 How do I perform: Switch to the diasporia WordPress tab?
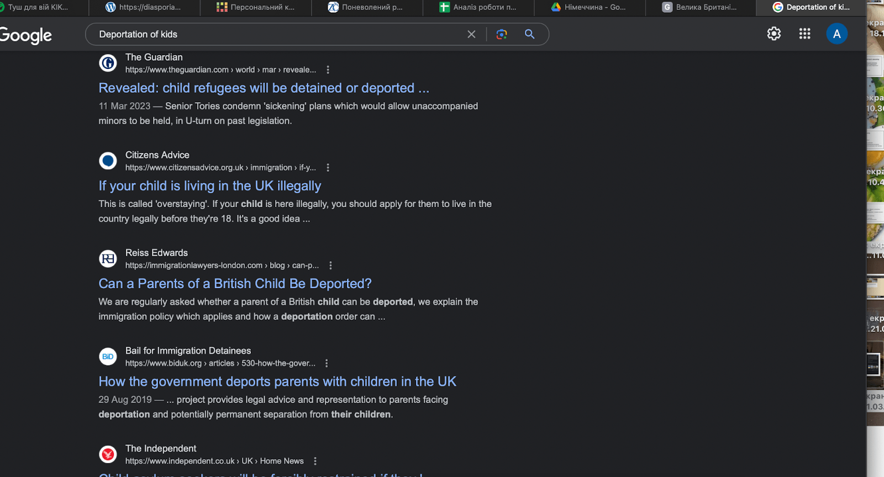point(144,7)
